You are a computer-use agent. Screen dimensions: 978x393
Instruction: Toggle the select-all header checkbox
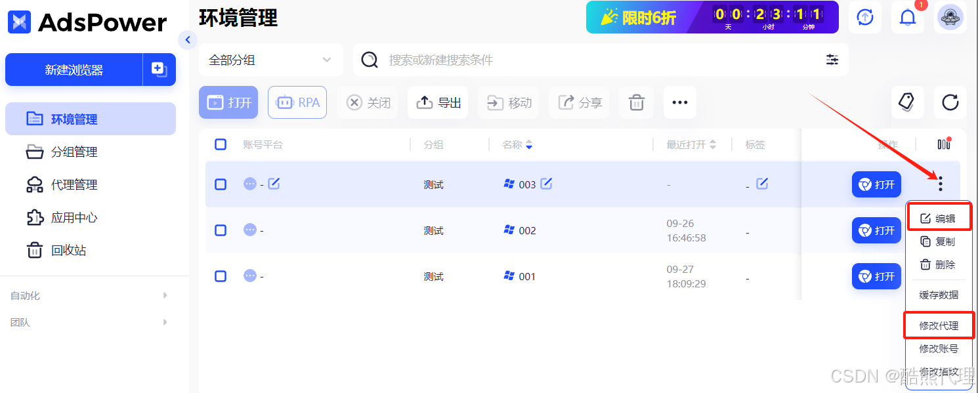(x=221, y=144)
